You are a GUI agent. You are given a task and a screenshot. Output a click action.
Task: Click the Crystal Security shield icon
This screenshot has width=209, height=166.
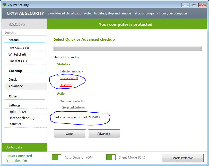[4, 5]
